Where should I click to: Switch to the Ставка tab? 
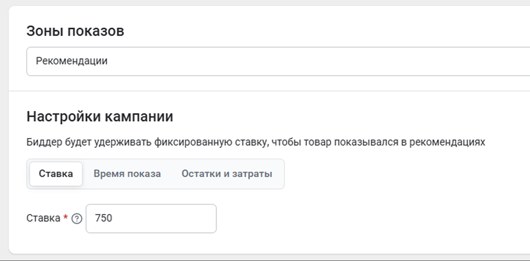pos(56,174)
